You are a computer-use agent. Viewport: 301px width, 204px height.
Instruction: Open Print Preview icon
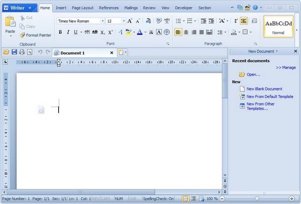pos(30,52)
